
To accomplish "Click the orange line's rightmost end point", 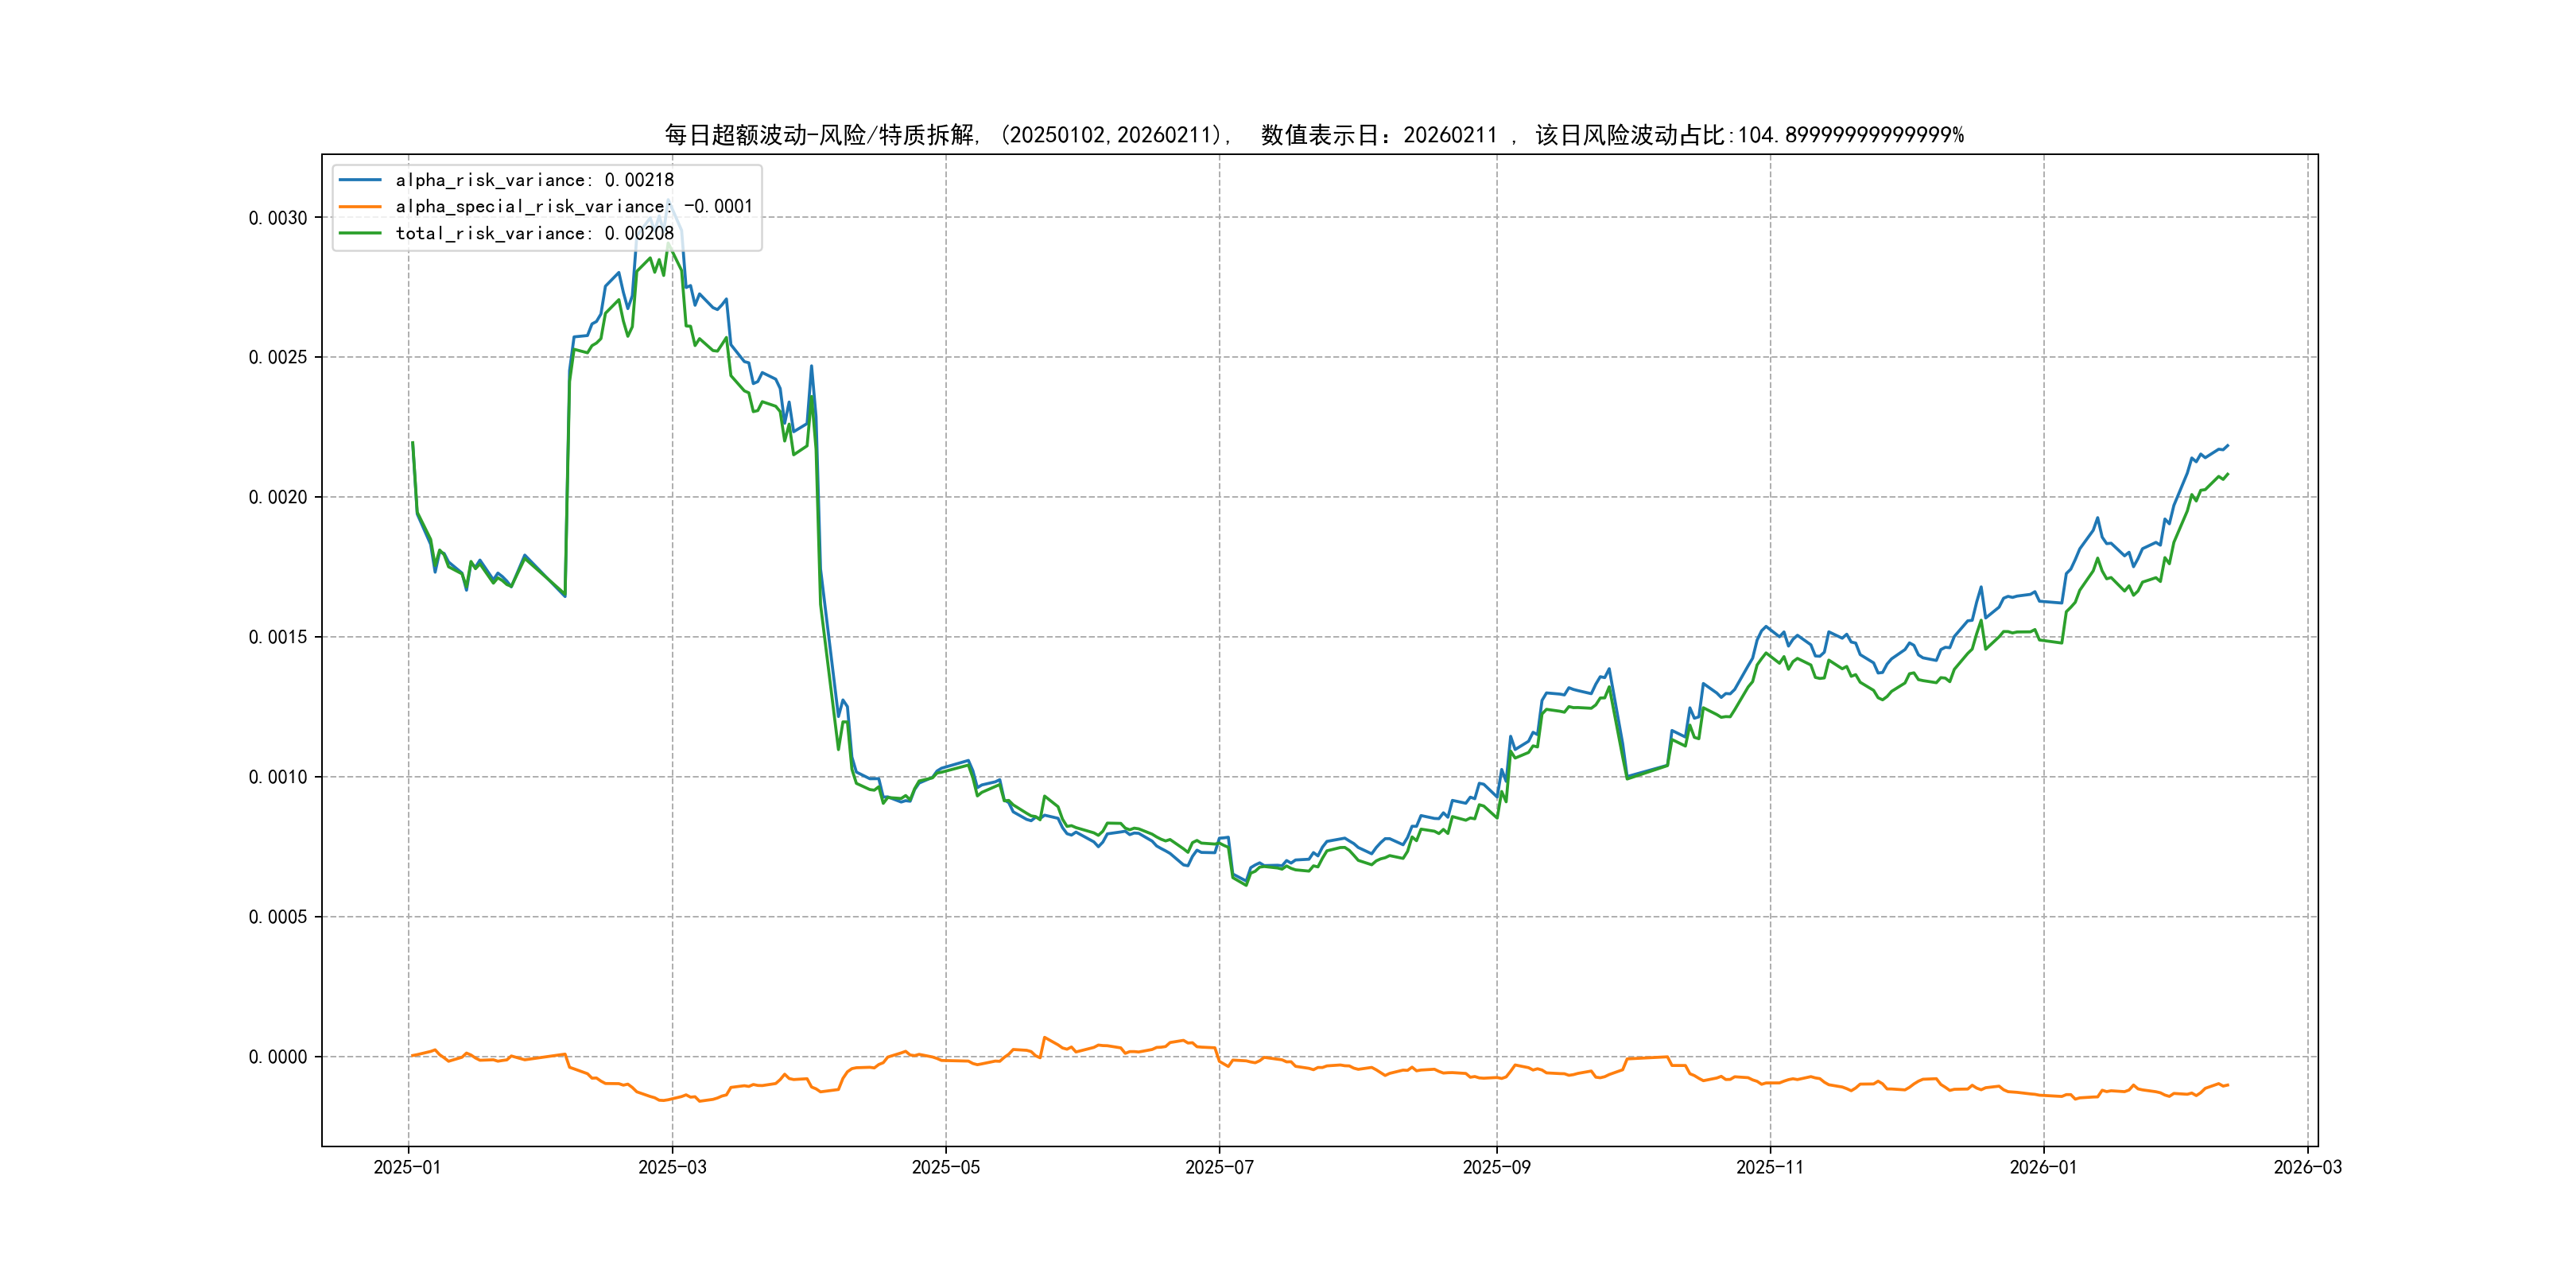I will [2228, 1085].
